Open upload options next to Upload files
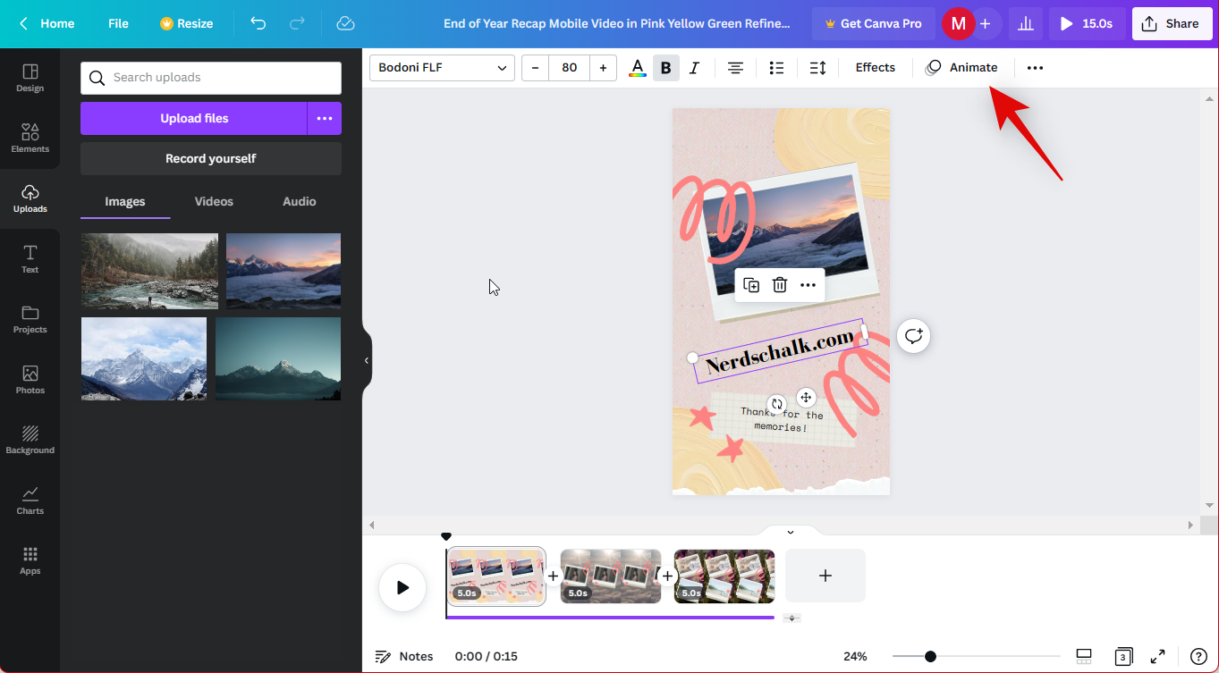 pos(325,118)
